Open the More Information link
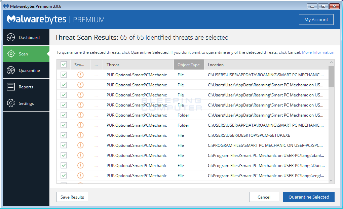The image size is (343, 209). click(x=318, y=52)
